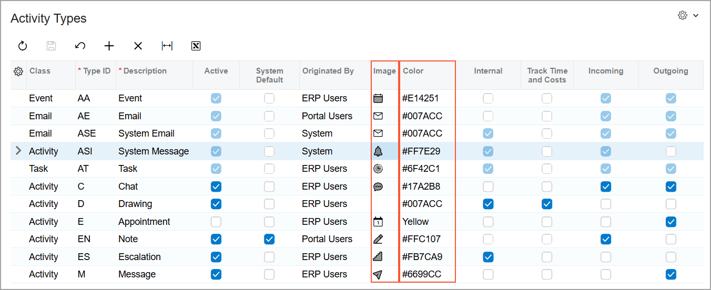This screenshot has width=711, height=290.
Task: Sort by Type ID column header
Action: pos(97,71)
